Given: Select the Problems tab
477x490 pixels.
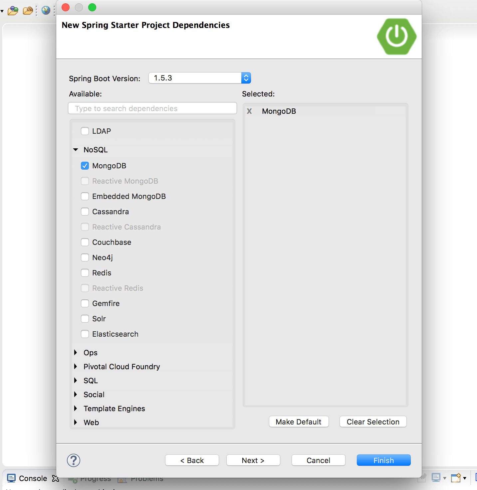Looking at the screenshot, I should click(x=147, y=478).
